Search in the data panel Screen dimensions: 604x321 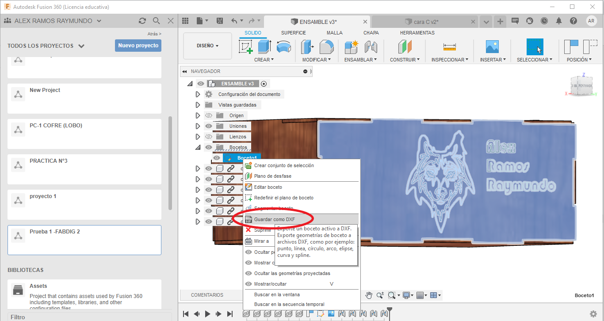[x=156, y=21]
